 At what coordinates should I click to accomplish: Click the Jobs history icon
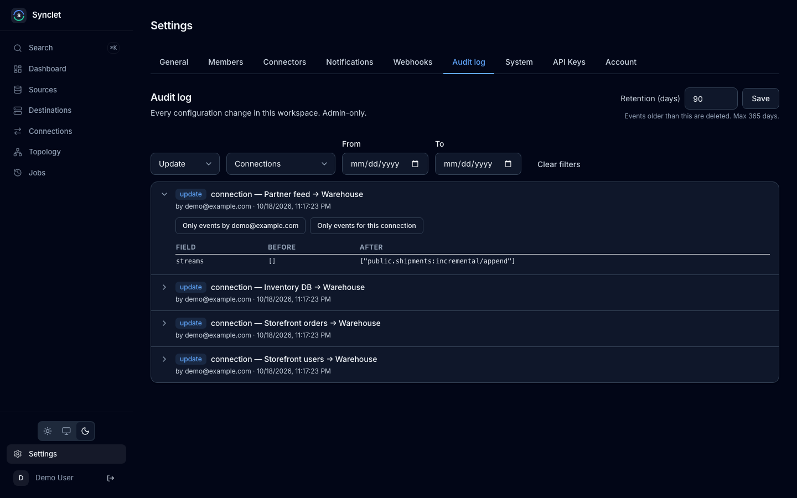[x=18, y=173]
